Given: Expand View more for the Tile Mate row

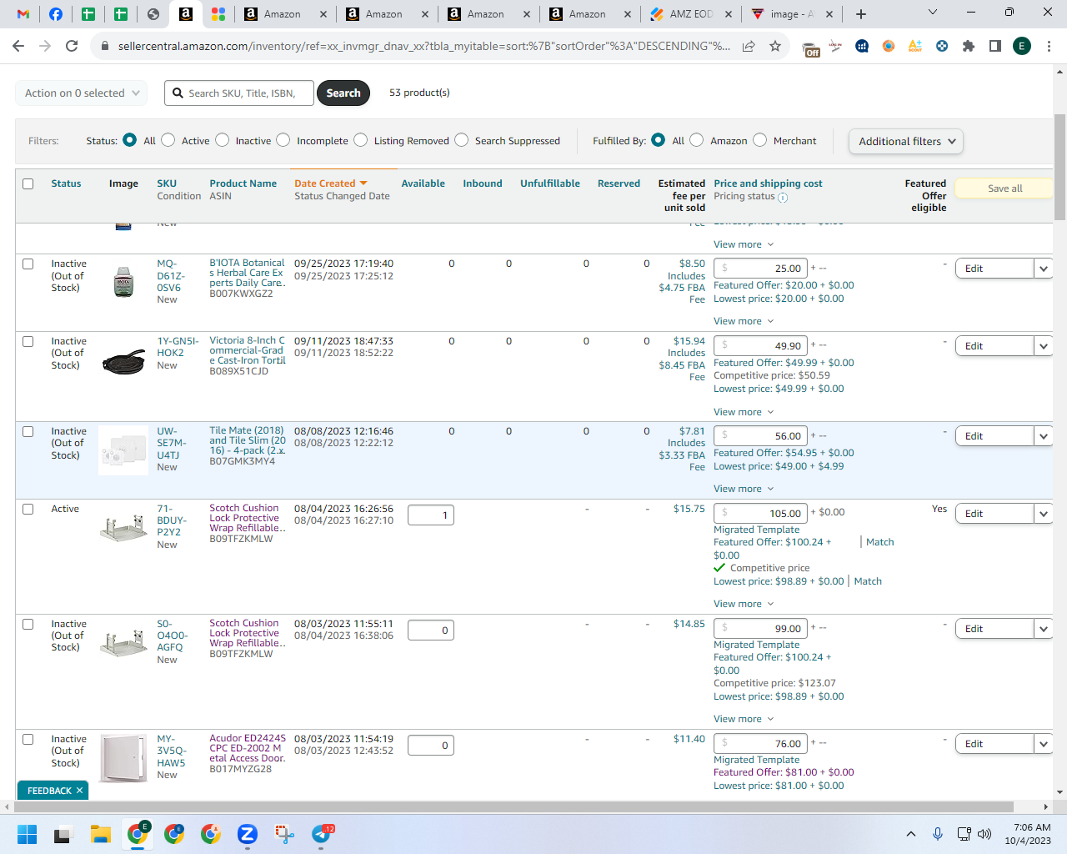Looking at the screenshot, I should click(x=744, y=489).
